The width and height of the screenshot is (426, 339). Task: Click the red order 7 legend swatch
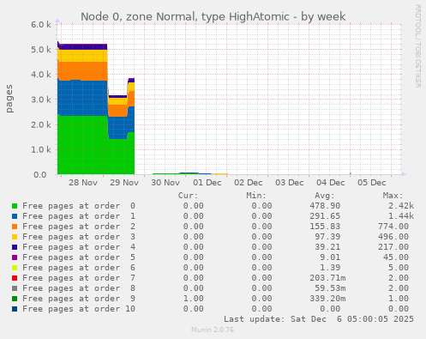click(15, 278)
